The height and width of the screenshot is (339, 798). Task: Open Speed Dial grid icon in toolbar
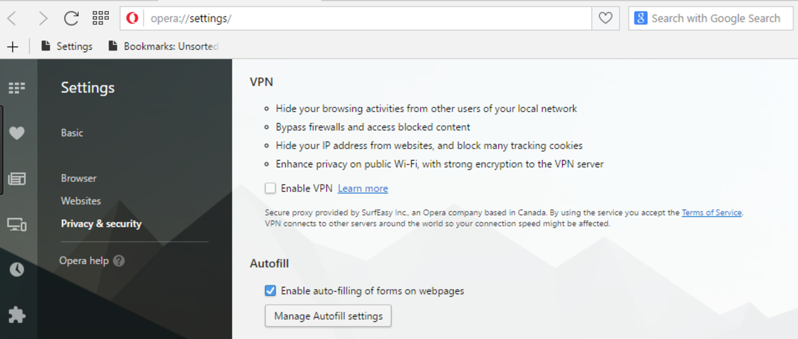[100, 18]
